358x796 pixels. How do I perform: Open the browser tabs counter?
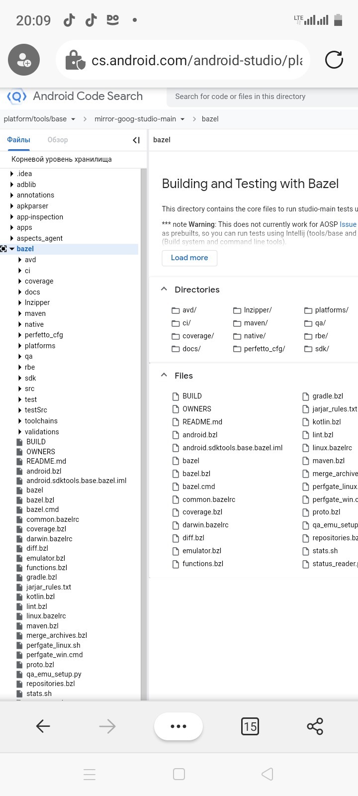tap(250, 726)
